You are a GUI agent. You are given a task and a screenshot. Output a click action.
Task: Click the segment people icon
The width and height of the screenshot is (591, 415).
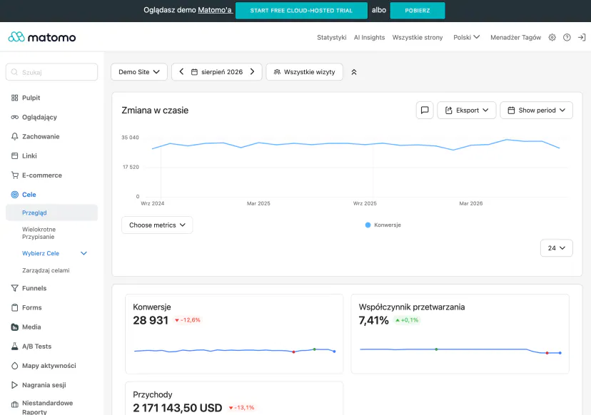click(x=277, y=72)
